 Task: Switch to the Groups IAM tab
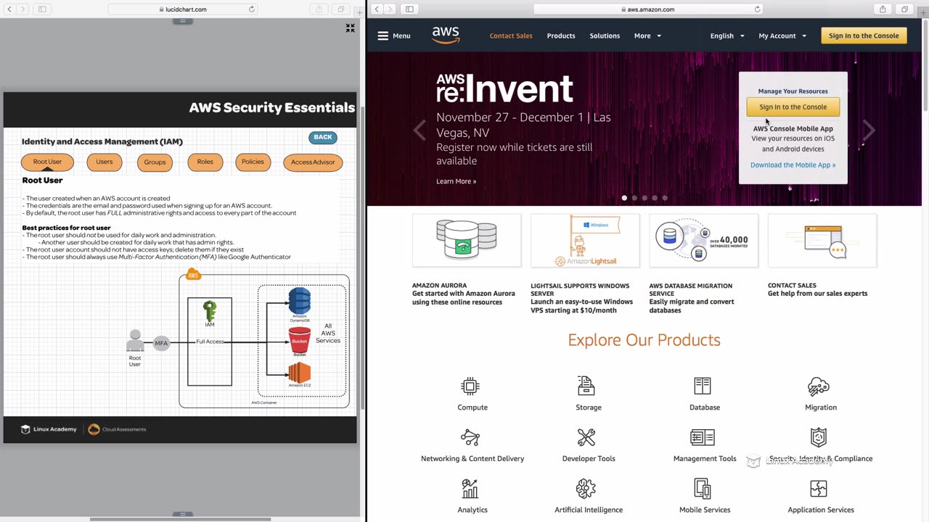[x=155, y=162]
